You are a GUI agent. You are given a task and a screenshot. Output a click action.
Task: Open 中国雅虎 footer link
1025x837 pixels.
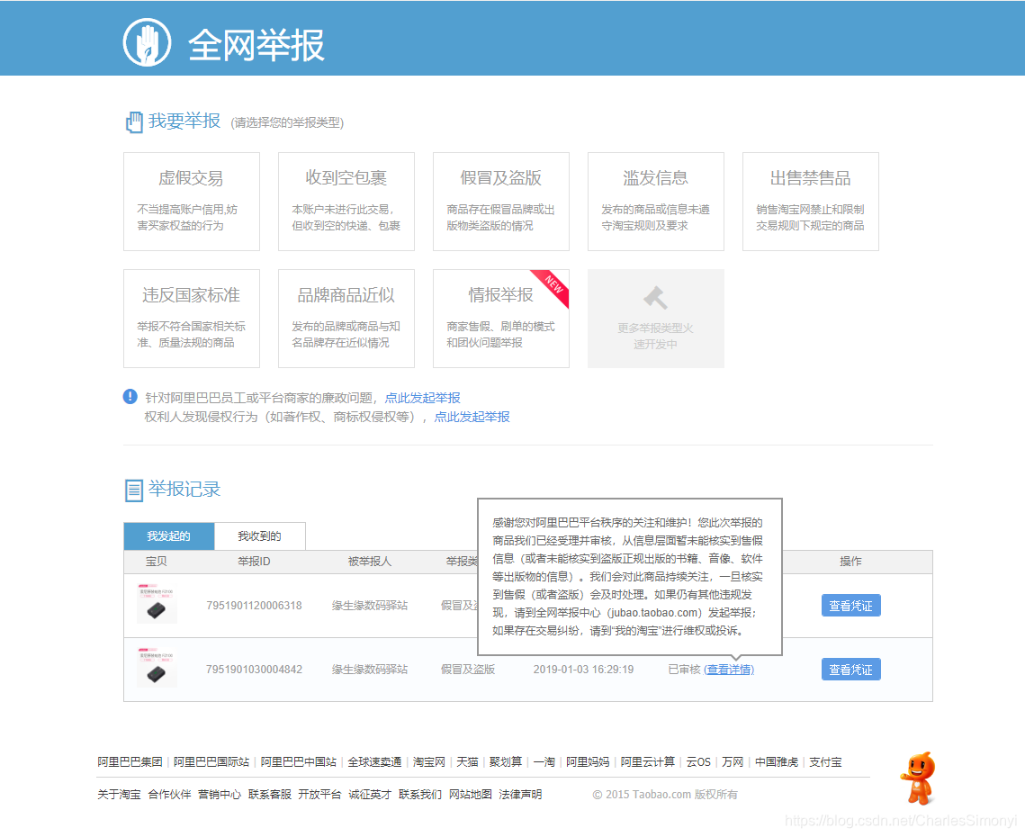point(777,762)
